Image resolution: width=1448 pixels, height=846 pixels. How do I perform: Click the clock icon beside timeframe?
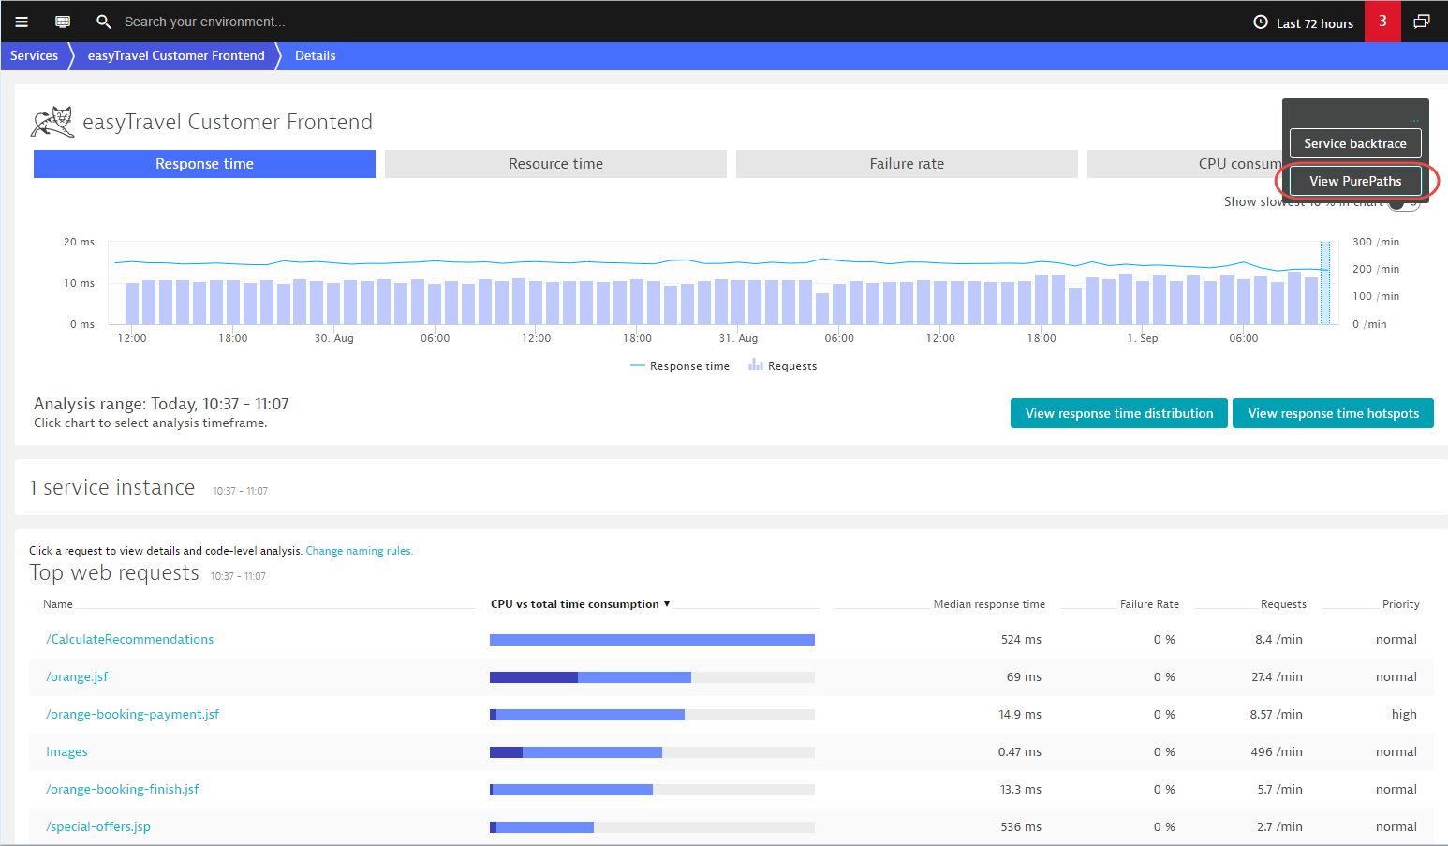point(1261,22)
